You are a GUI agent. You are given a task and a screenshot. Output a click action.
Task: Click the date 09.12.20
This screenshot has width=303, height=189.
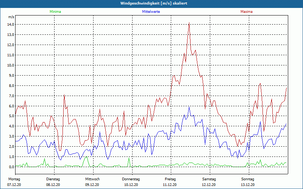coord(92,185)
